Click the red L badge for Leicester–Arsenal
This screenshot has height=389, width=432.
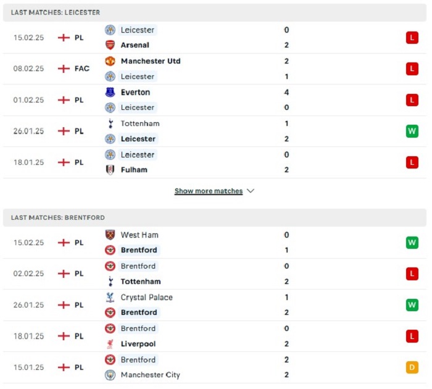pyautogui.click(x=412, y=38)
